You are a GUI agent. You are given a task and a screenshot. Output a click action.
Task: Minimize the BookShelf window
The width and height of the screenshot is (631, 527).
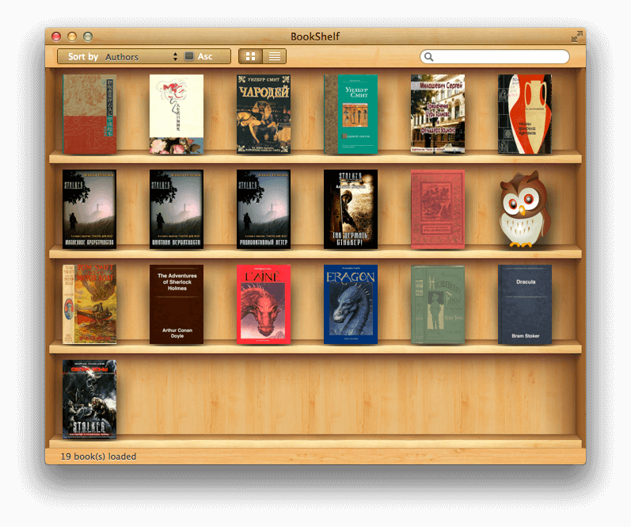[x=72, y=36]
